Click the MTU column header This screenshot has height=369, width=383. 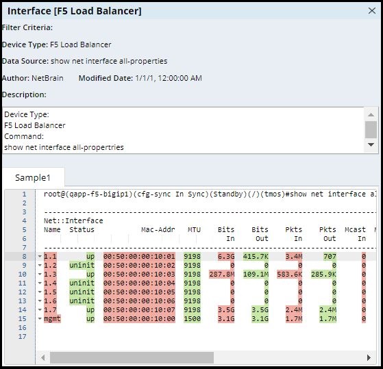[x=194, y=229]
